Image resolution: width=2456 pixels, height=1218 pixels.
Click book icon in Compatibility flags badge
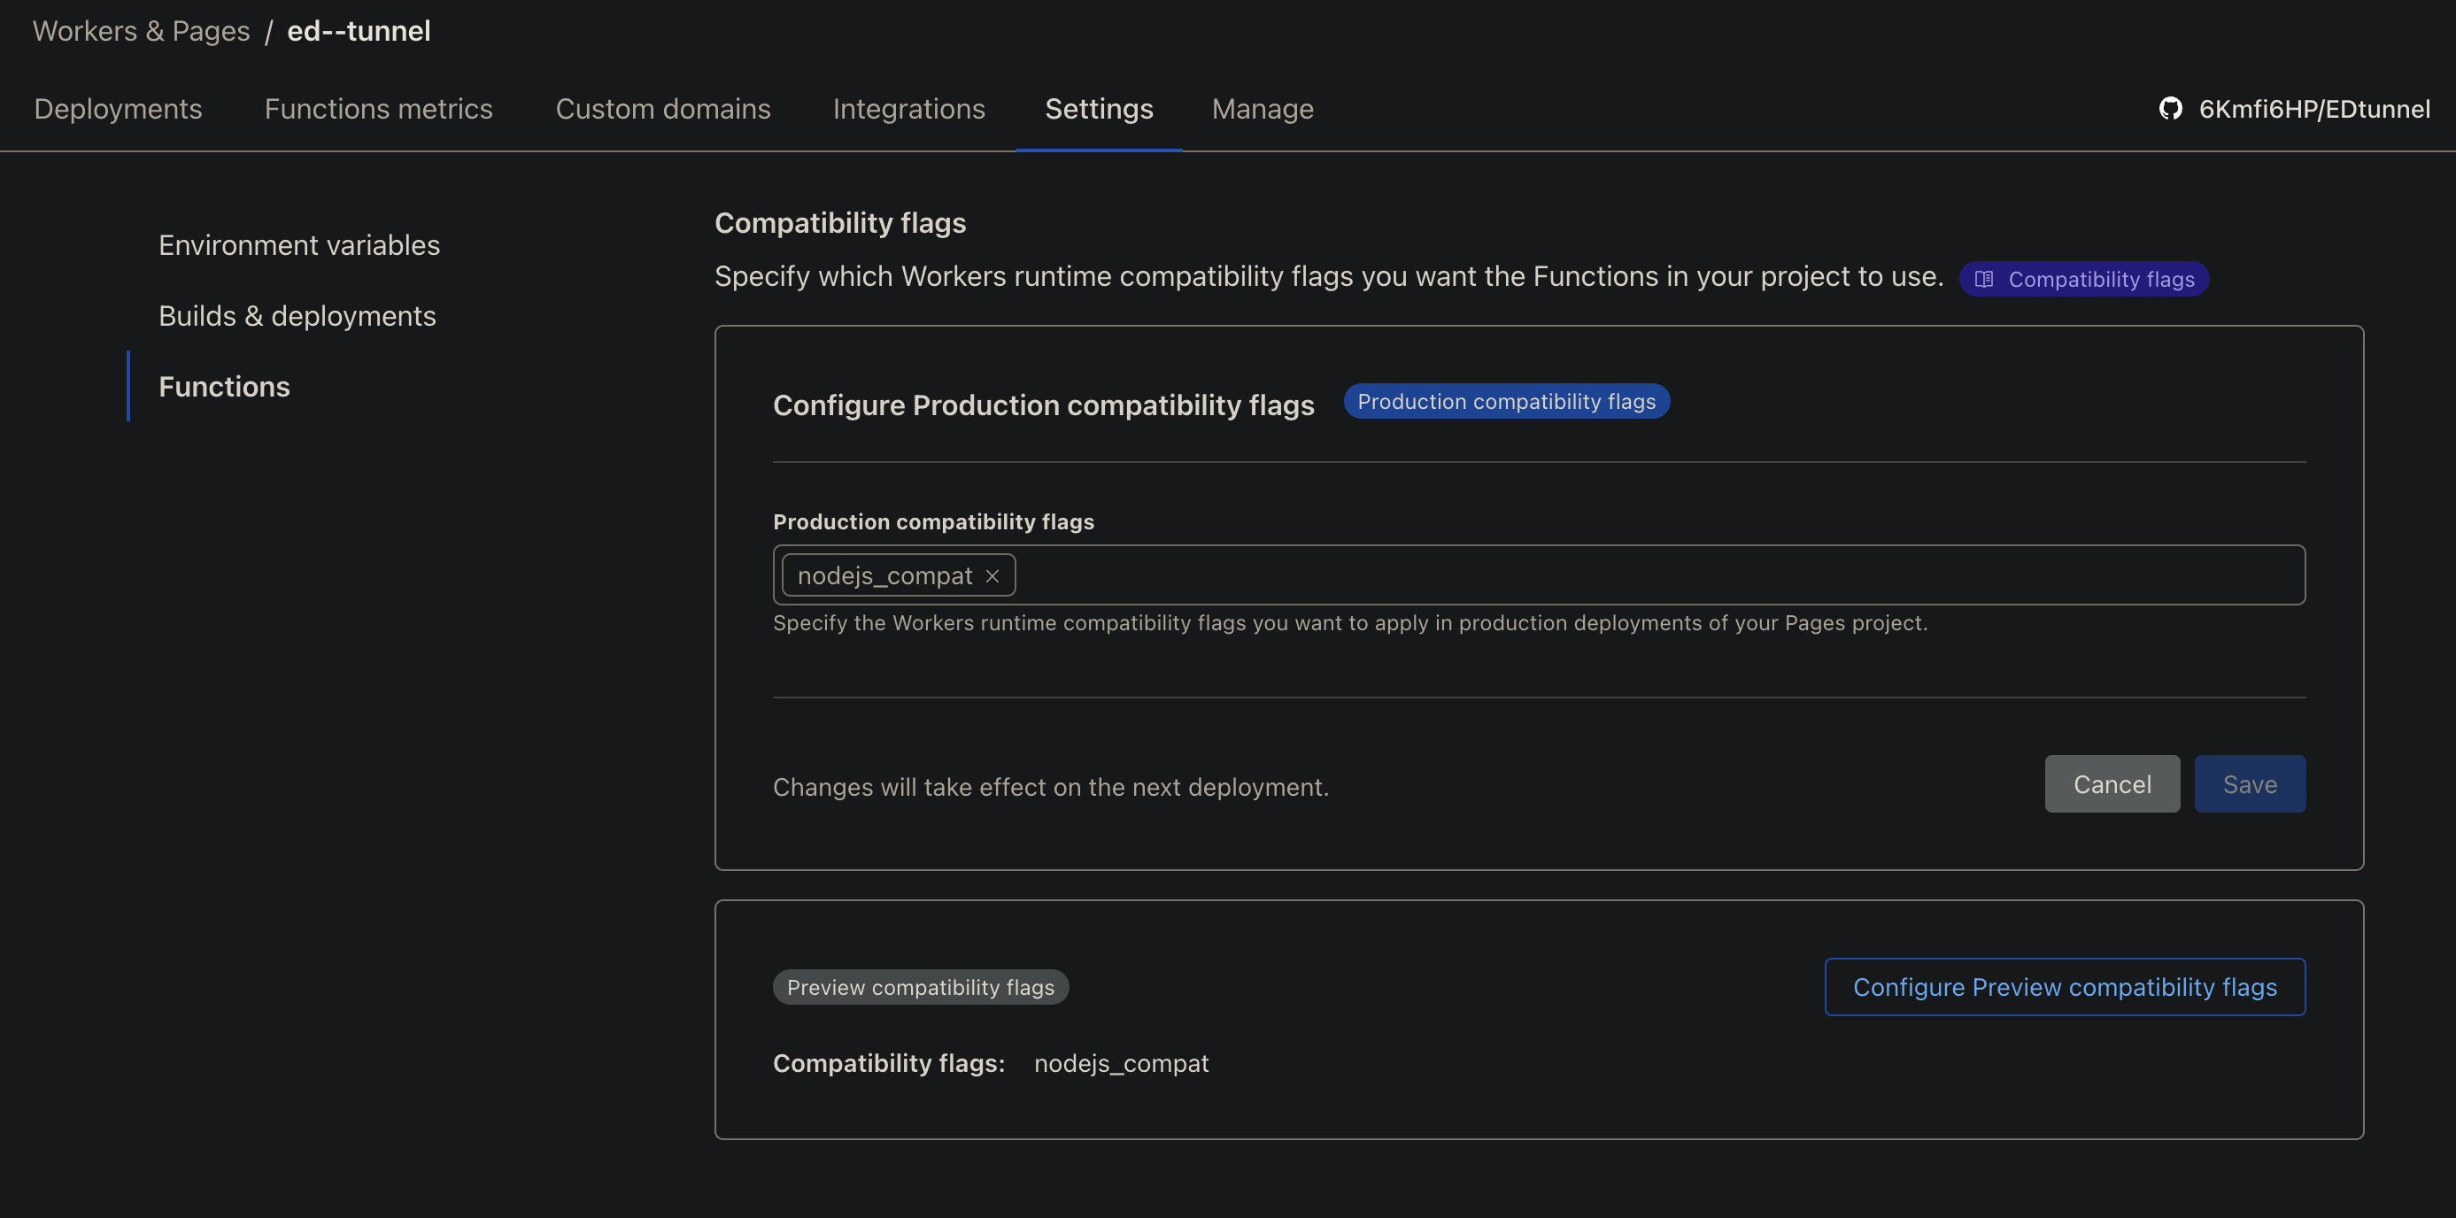coord(1984,279)
